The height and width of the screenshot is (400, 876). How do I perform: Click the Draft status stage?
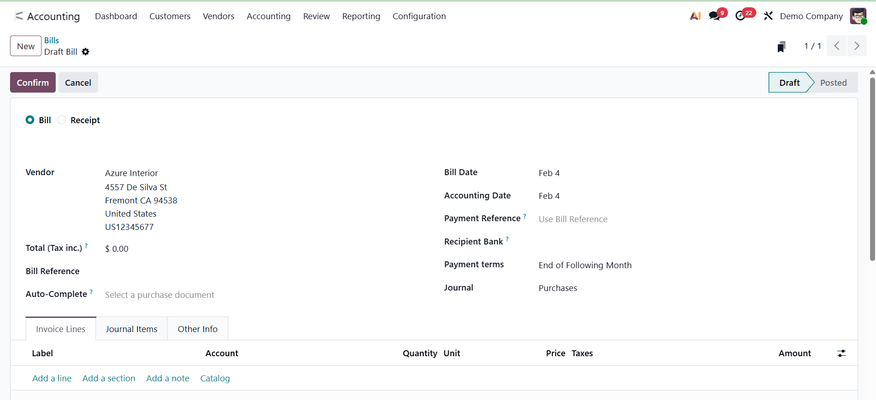(x=789, y=83)
